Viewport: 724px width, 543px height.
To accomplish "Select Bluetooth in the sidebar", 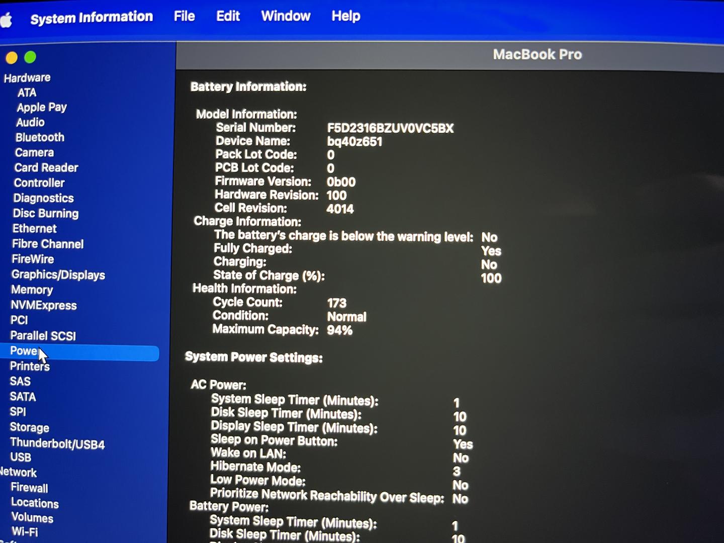I will pyautogui.click(x=40, y=138).
